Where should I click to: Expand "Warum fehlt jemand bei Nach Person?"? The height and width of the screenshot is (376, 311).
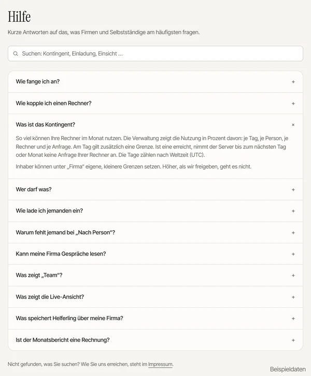[x=155, y=233]
